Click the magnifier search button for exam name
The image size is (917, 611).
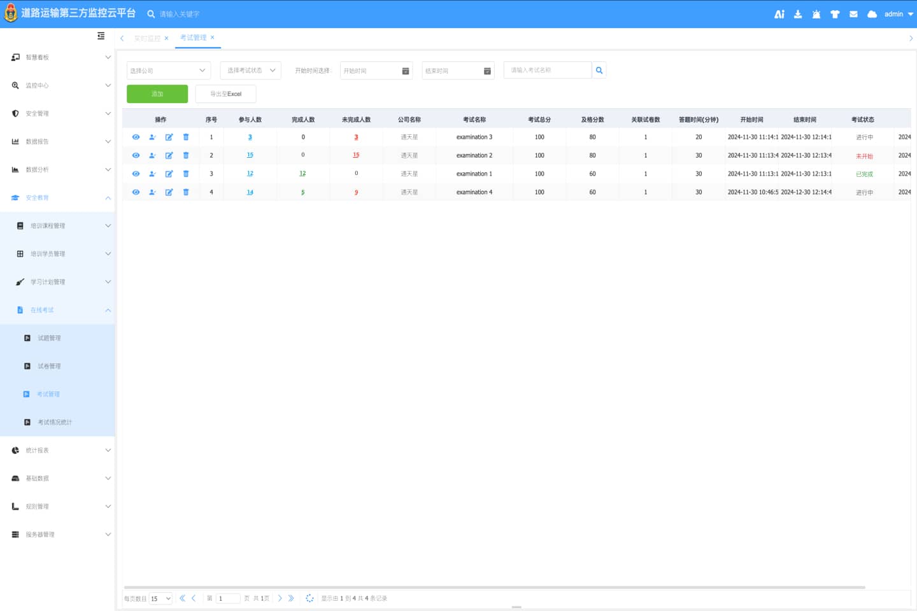(599, 70)
